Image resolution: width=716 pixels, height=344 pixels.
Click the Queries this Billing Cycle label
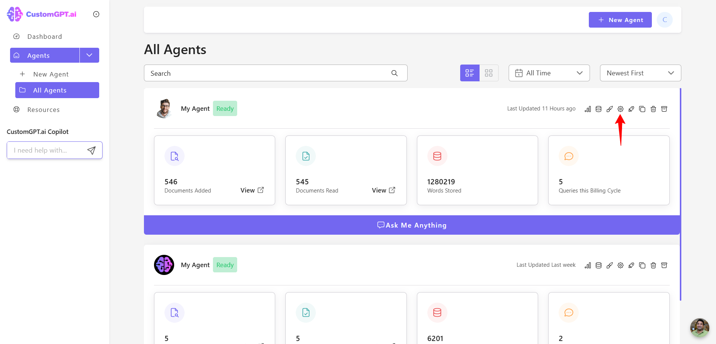590,191
